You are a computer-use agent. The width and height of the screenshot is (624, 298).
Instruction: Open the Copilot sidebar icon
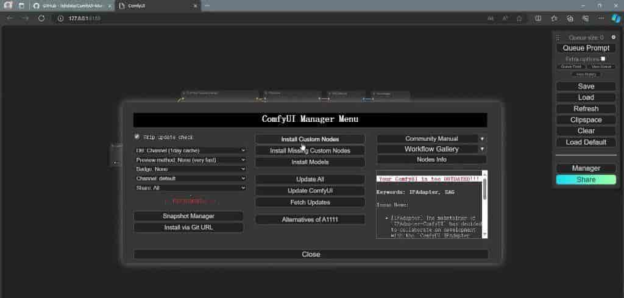tap(616, 18)
